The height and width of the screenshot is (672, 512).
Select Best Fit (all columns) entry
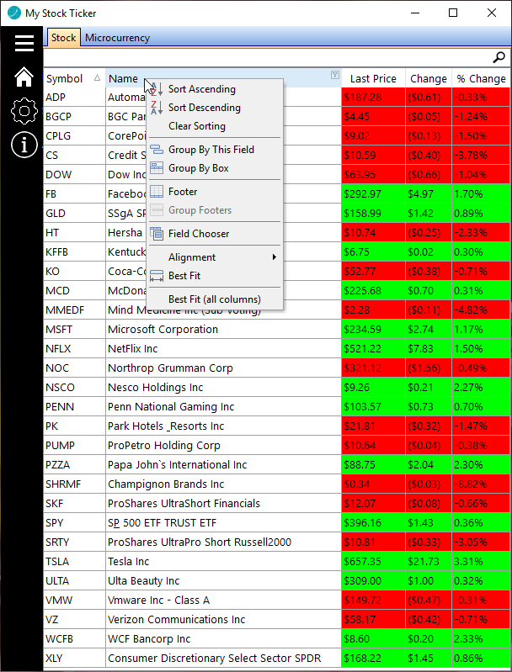(x=215, y=299)
